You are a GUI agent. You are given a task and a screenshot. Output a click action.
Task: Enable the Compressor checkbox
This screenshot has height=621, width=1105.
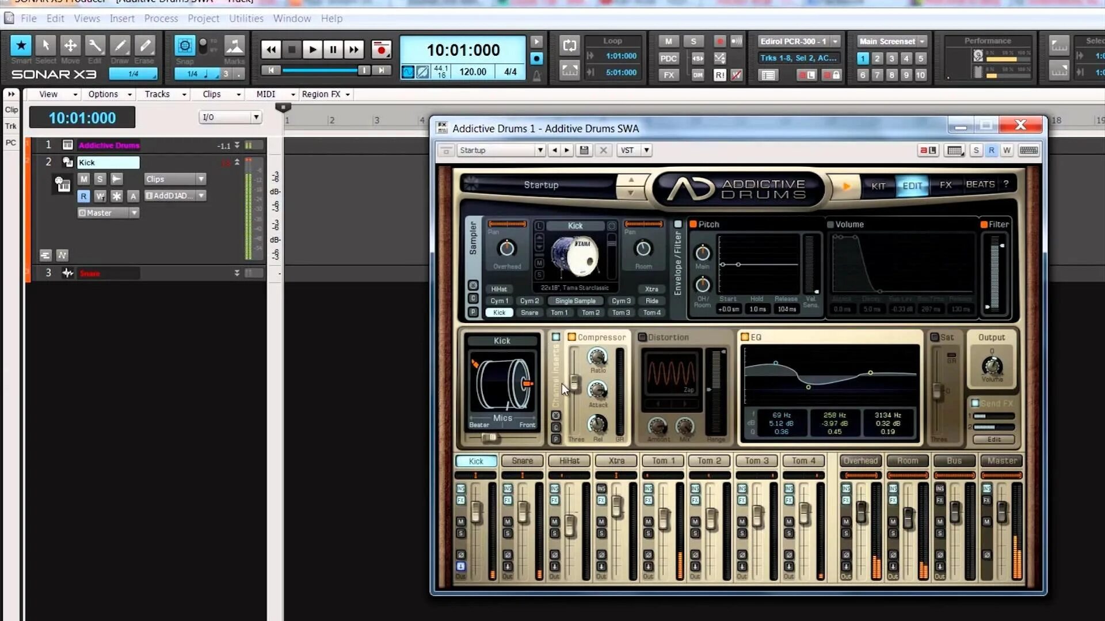pos(572,338)
